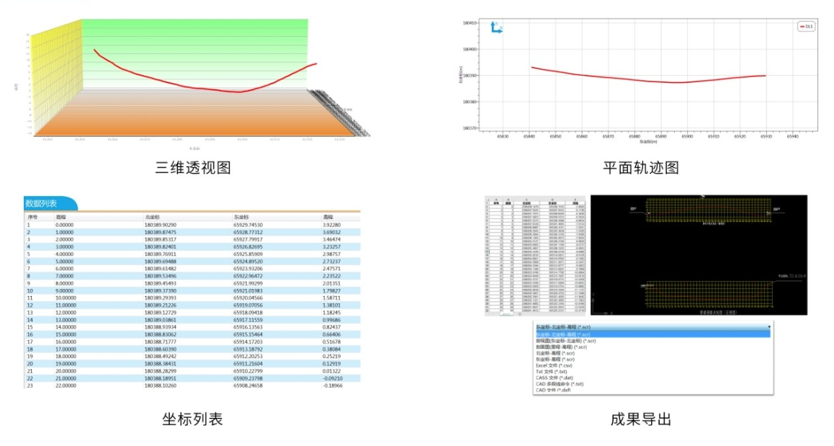Select mileage cell 18.00000

point(66,357)
